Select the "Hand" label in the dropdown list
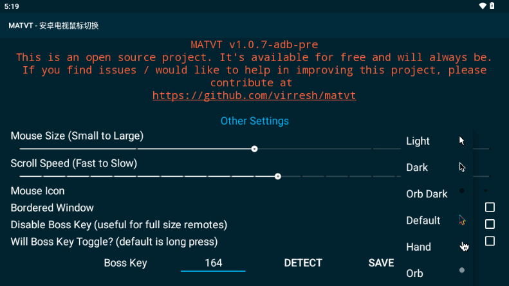 (418, 247)
